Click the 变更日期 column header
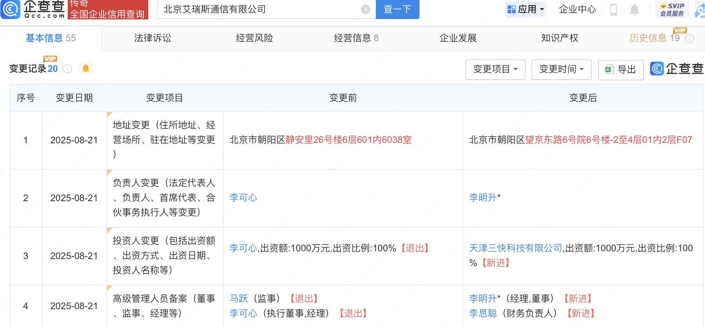The image size is (705, 327). click(74, 98)
